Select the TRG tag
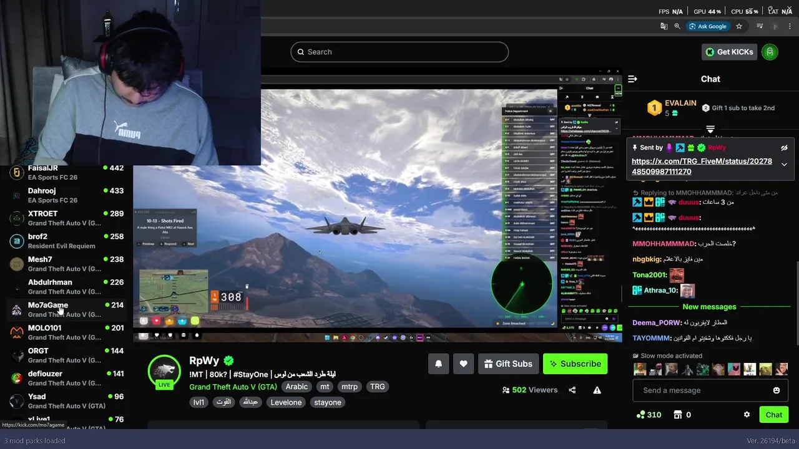This screenshot has height=449, width=799. 378,387
